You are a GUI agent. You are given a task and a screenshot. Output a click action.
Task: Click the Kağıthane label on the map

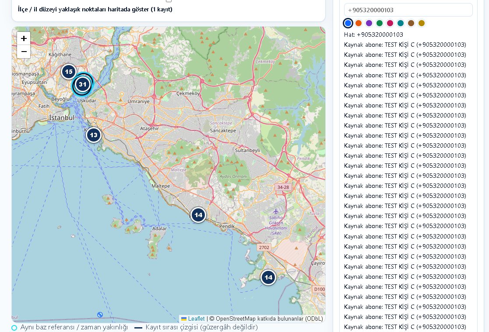(x=60, y=55)
